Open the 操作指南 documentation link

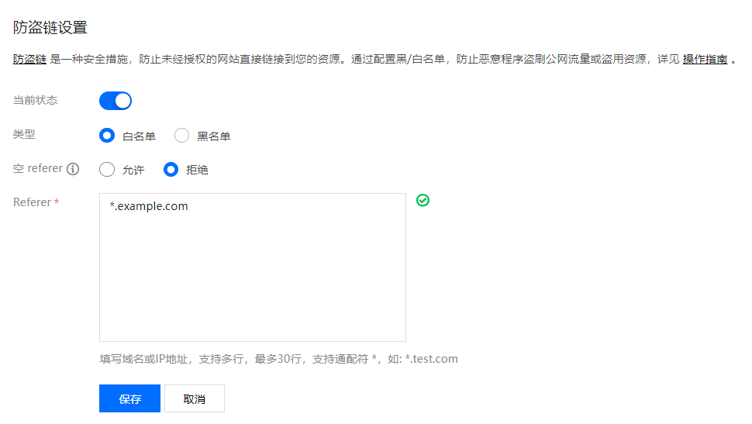pyautogui.click(x=705, y=59)
